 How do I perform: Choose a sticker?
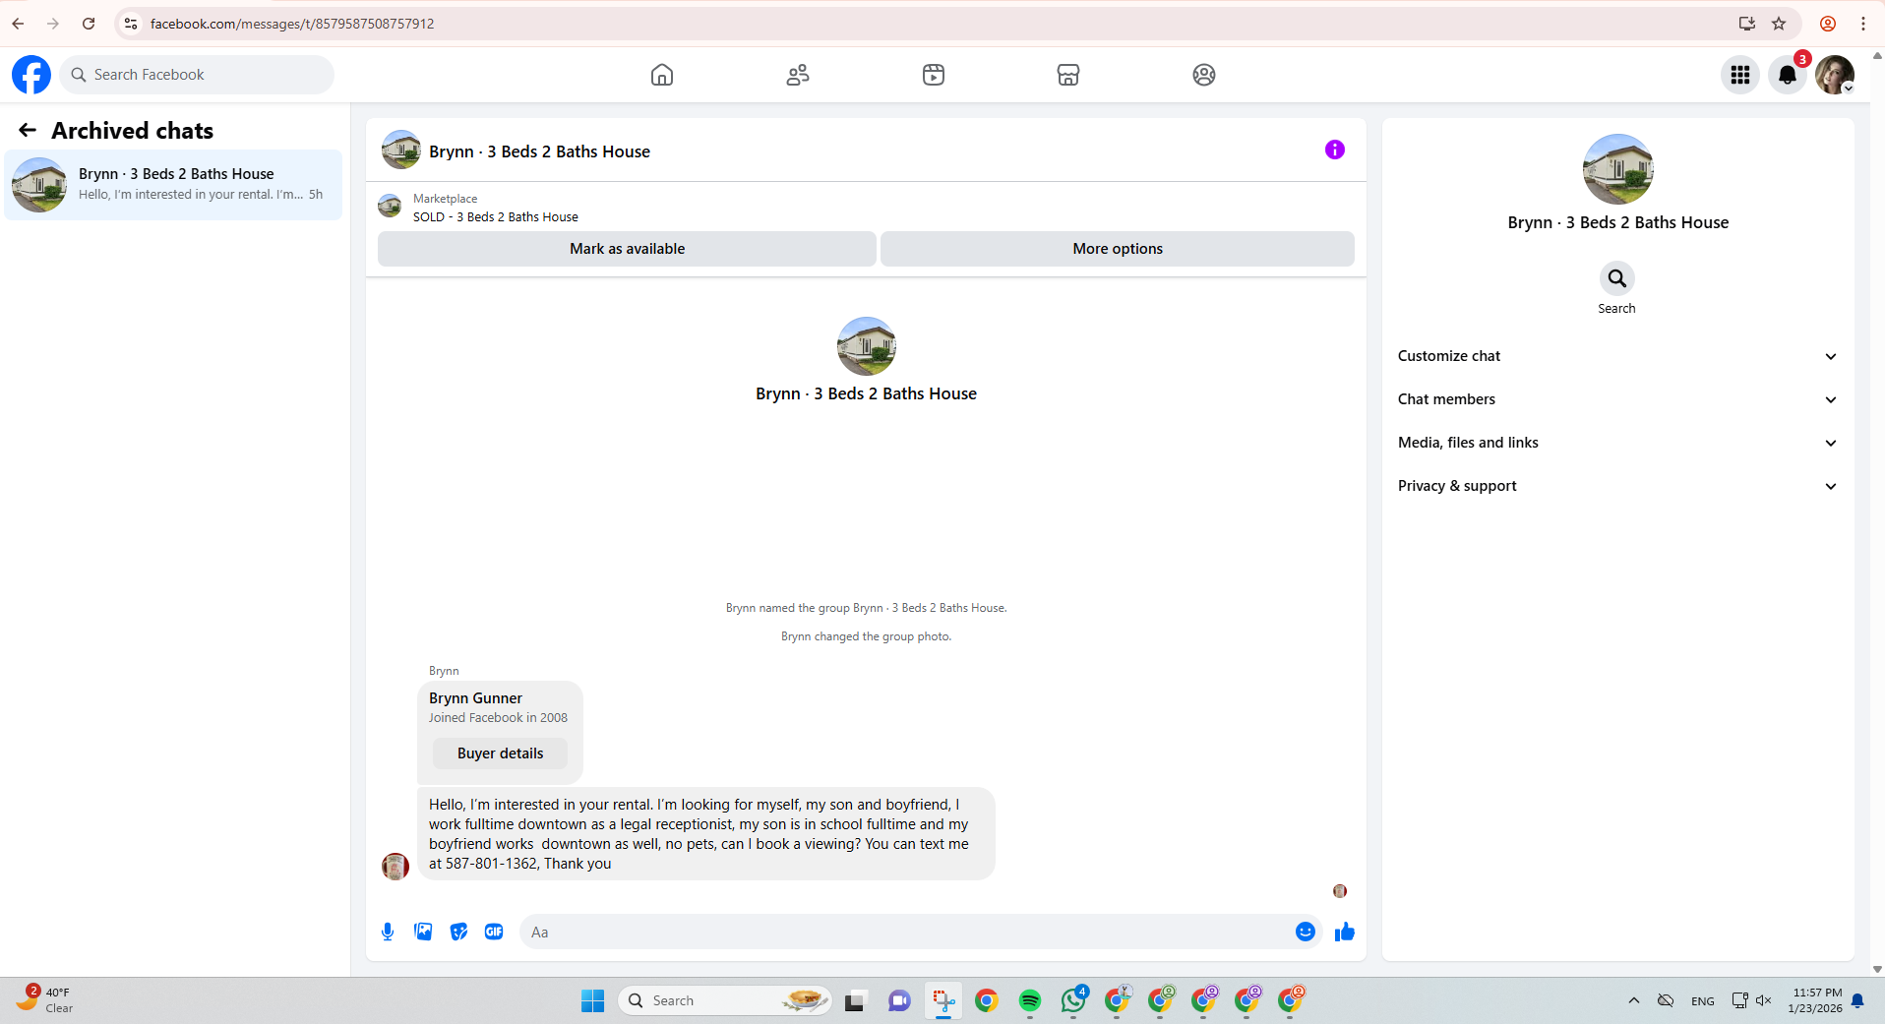pyautogui.click(x=458, y=932)
